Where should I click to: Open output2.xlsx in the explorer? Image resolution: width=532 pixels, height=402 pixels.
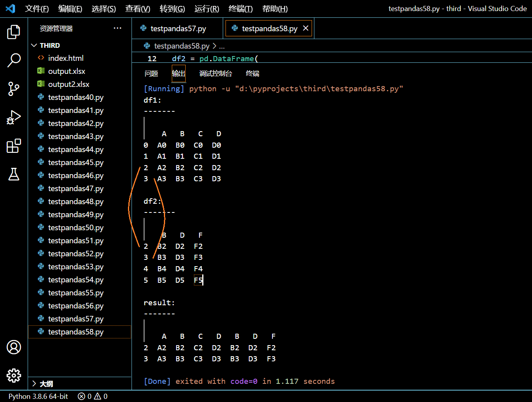click(x=80, y=84)
